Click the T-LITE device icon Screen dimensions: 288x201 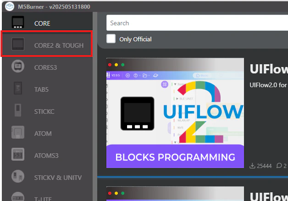tap(18, 196)
